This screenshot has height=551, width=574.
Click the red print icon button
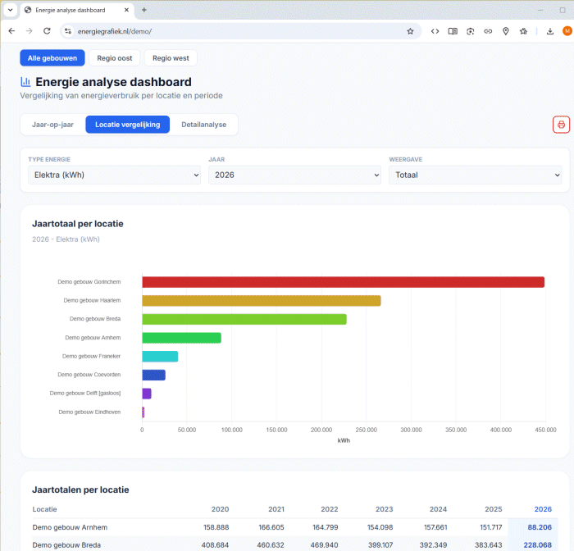click(x=561, y=125)
